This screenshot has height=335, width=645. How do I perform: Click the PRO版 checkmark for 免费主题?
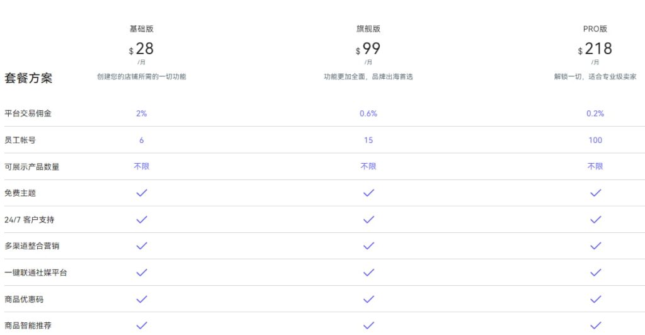(595, 193)
